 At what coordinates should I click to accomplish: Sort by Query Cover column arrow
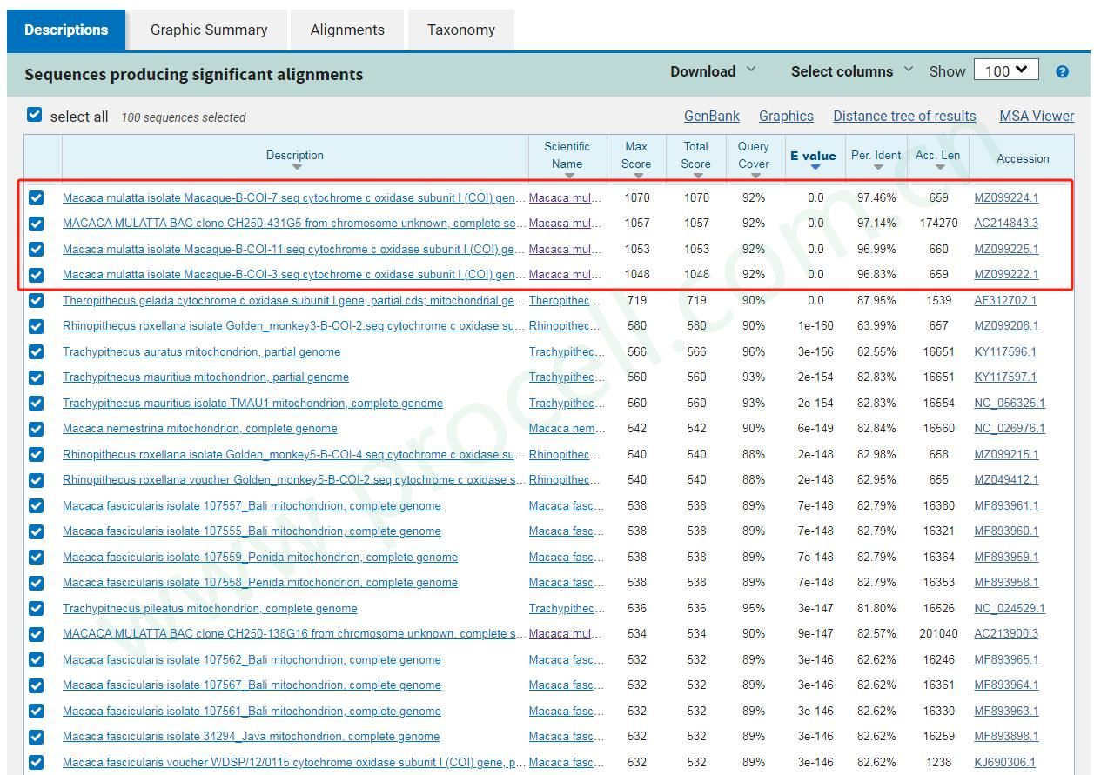754,176
